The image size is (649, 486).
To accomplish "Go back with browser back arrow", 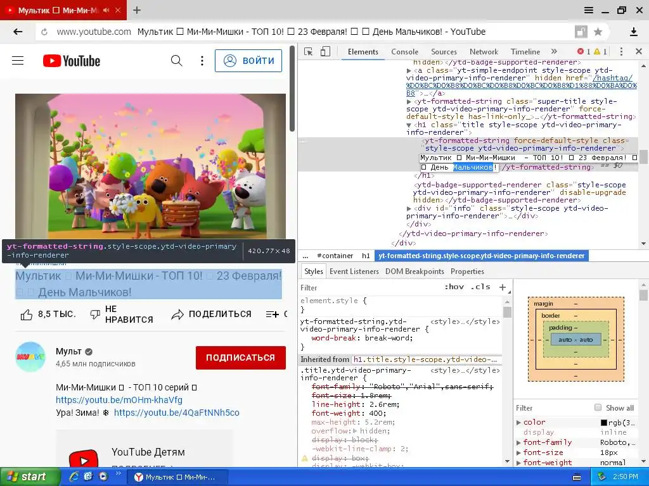I will pyautogui.click(x=18, y=32).
